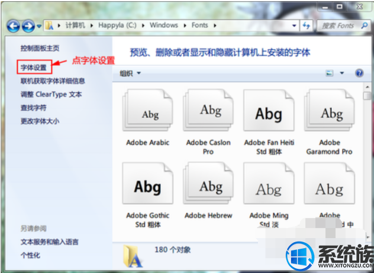Open the address bar history dropdown
Viewport: 374px width, 273px height.
(x=294, y=26)
